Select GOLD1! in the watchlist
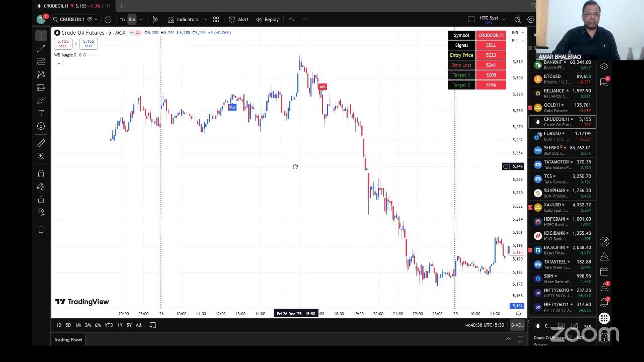This screenshot has height=362, width=644. (x=562, y=108)
